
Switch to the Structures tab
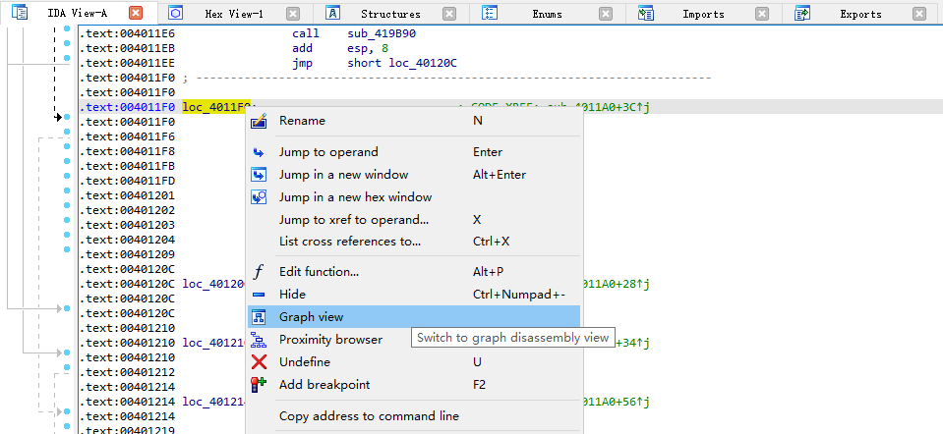[390, 14]
